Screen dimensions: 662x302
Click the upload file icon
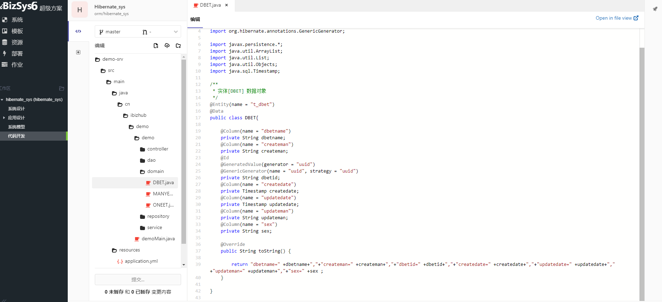pos(167,46)
